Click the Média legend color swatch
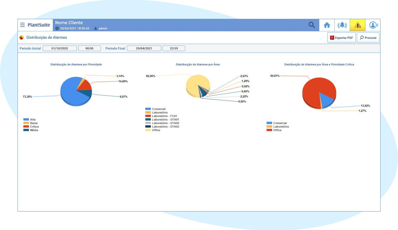The image size is (398, 230). [26, 130]
